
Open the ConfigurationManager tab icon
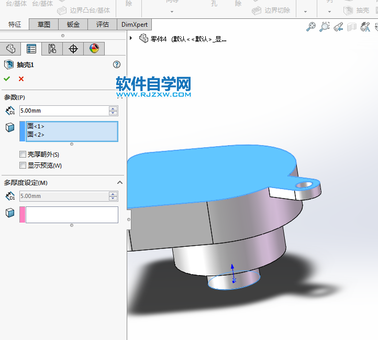point(52,49)
